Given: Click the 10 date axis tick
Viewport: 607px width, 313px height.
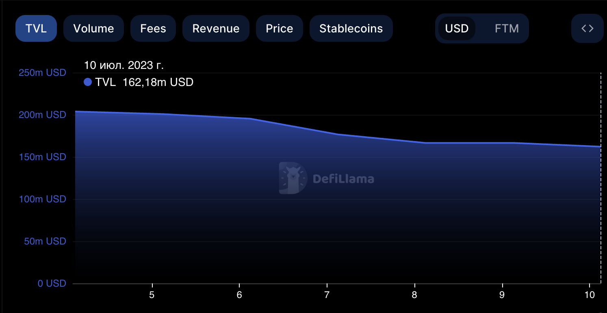Looking at the screenshot, I should [589, 295].
